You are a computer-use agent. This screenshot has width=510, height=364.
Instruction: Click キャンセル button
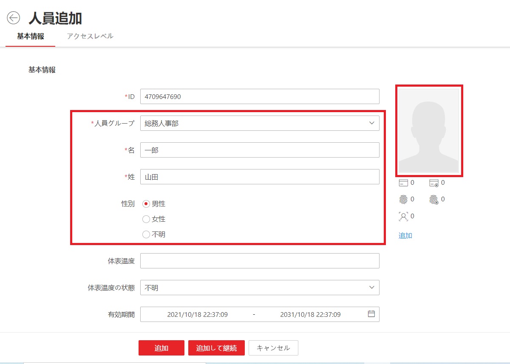pyautogui.click(x=273, y=348)
